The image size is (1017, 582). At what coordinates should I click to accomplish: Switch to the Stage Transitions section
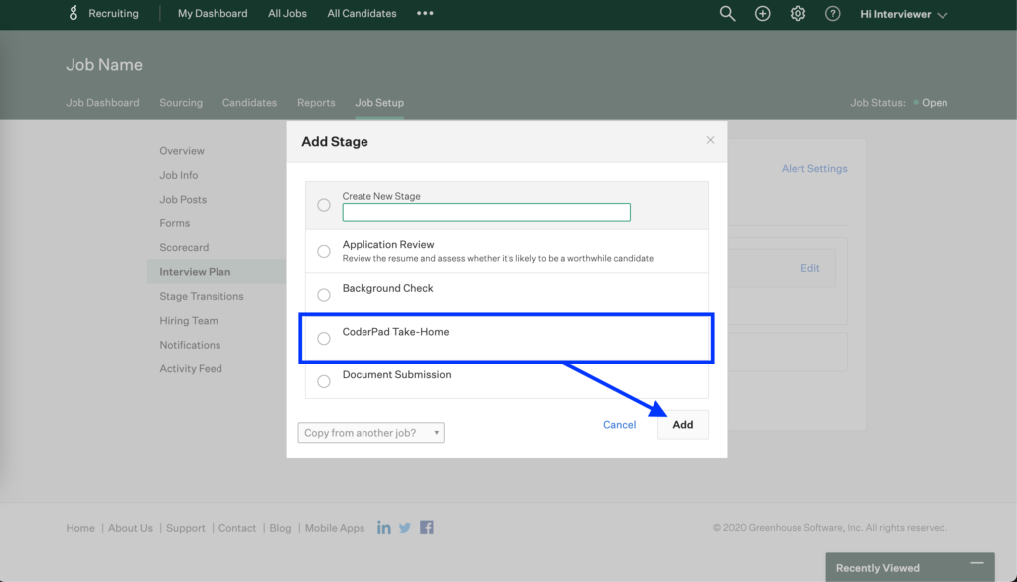tap(201, 296)
